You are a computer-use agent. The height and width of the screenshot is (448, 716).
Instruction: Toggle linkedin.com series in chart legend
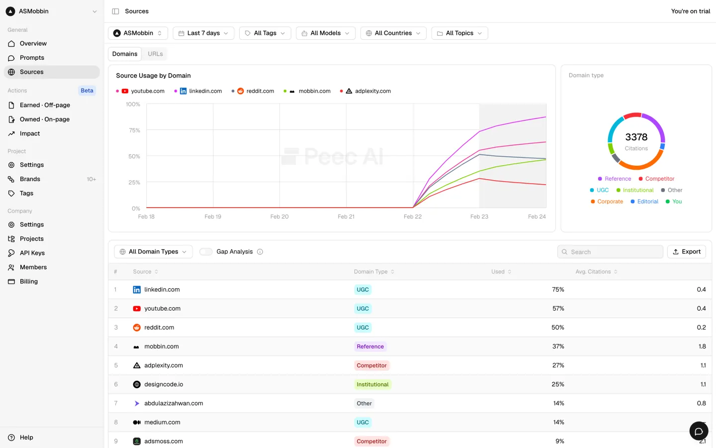pyautogui.click(x=198, y=91)
